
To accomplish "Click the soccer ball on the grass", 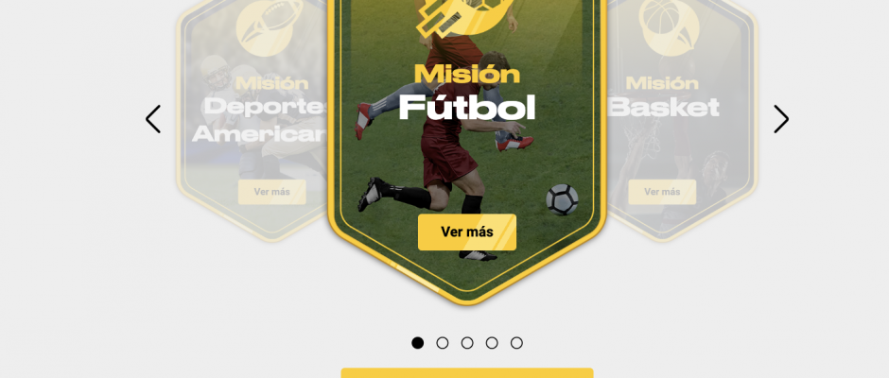I will point(562,199).
